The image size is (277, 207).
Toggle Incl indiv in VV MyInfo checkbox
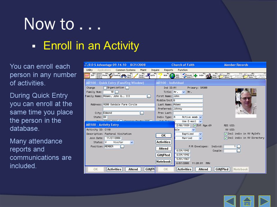226,134
